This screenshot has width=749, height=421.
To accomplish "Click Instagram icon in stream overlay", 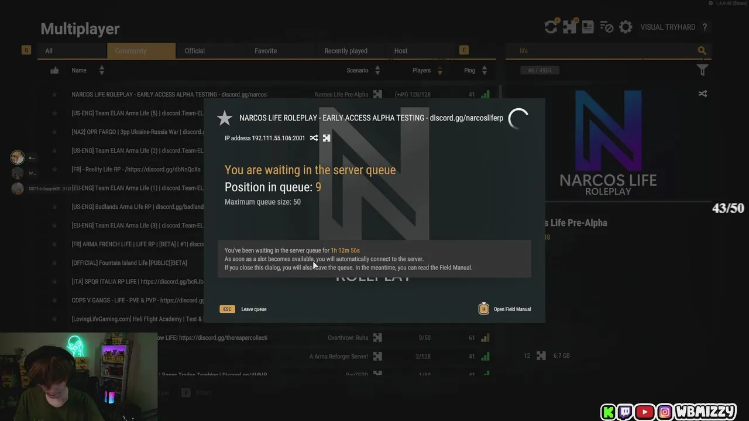I will [665, 412].
